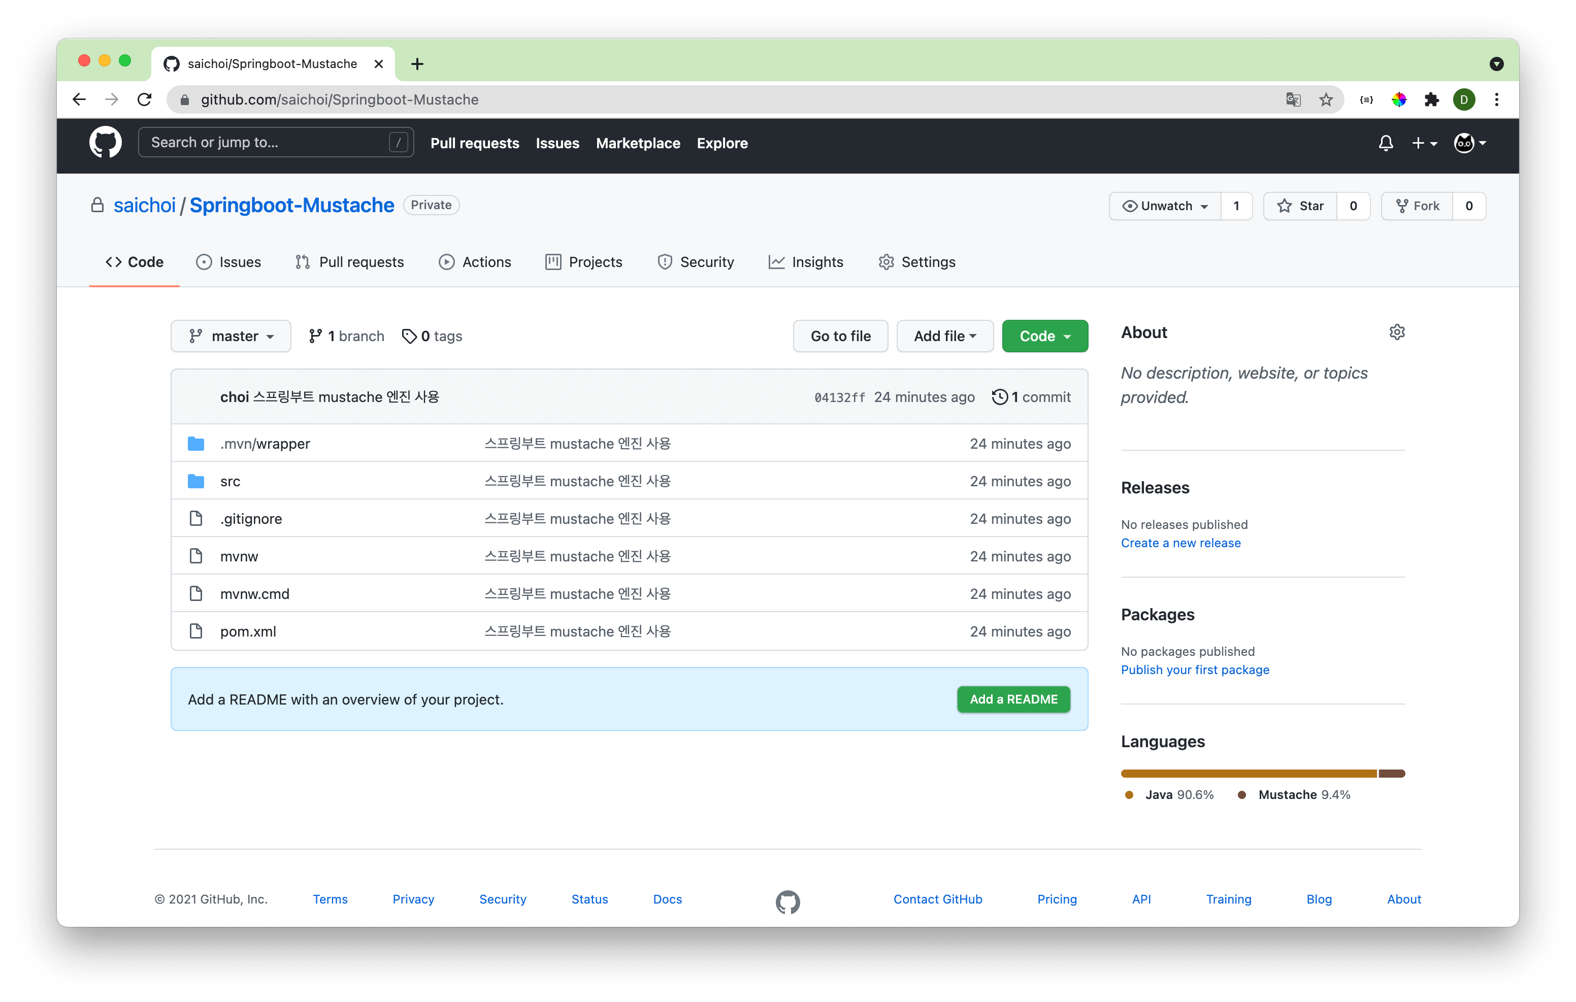Bookmark this page with the star icon
This screenshot has height=1002, width=1576.
click(x=1326, y=99)
